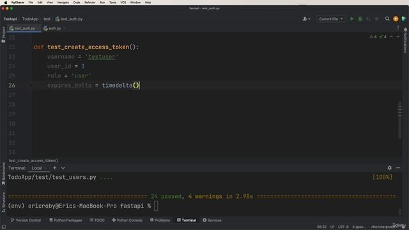
Task: Close the test_auth.py editor tab
Action: [38, 28]
